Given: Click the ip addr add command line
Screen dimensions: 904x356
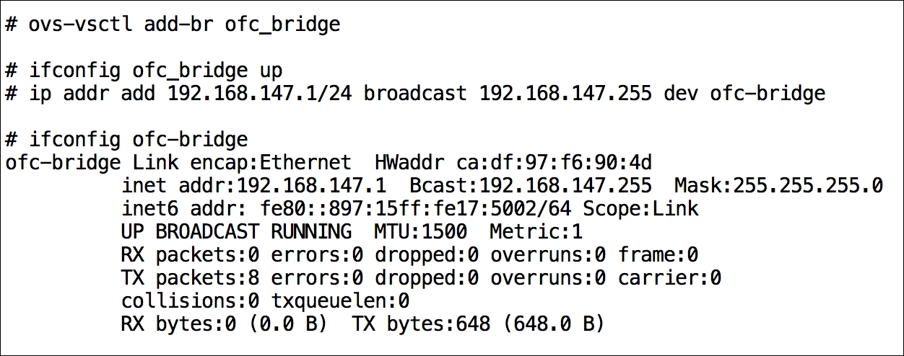Looking at the screenshot, I should point(415,94).
